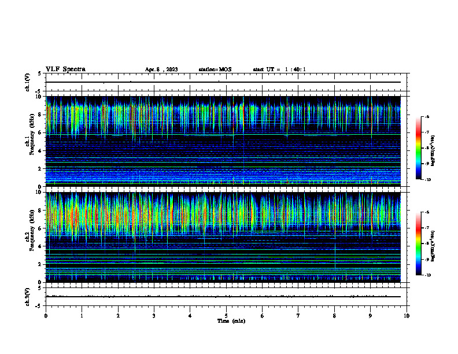Click time axis tick label "3"

154,316
